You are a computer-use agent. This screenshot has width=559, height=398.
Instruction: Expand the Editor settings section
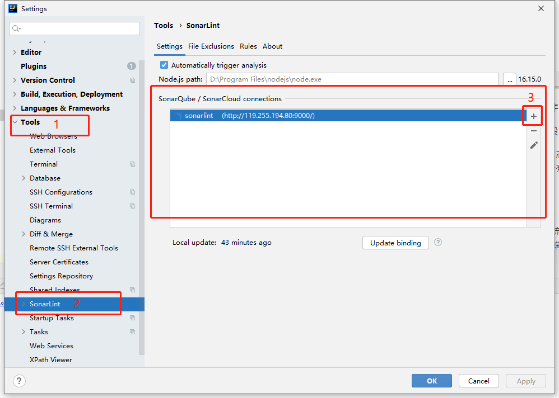(15, 52)
